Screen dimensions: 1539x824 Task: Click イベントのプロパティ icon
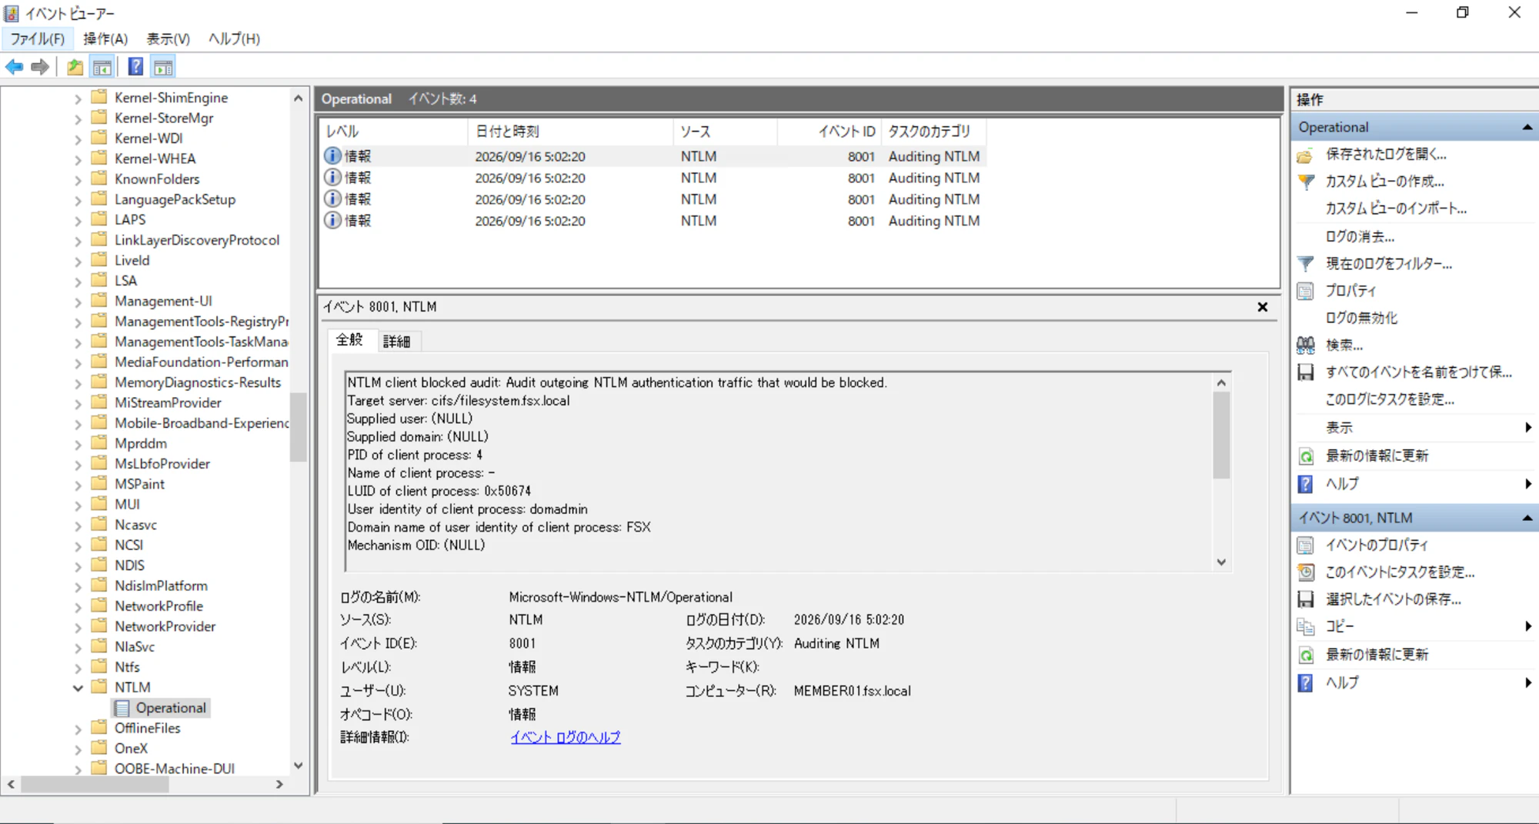(x=1305, y=545)
